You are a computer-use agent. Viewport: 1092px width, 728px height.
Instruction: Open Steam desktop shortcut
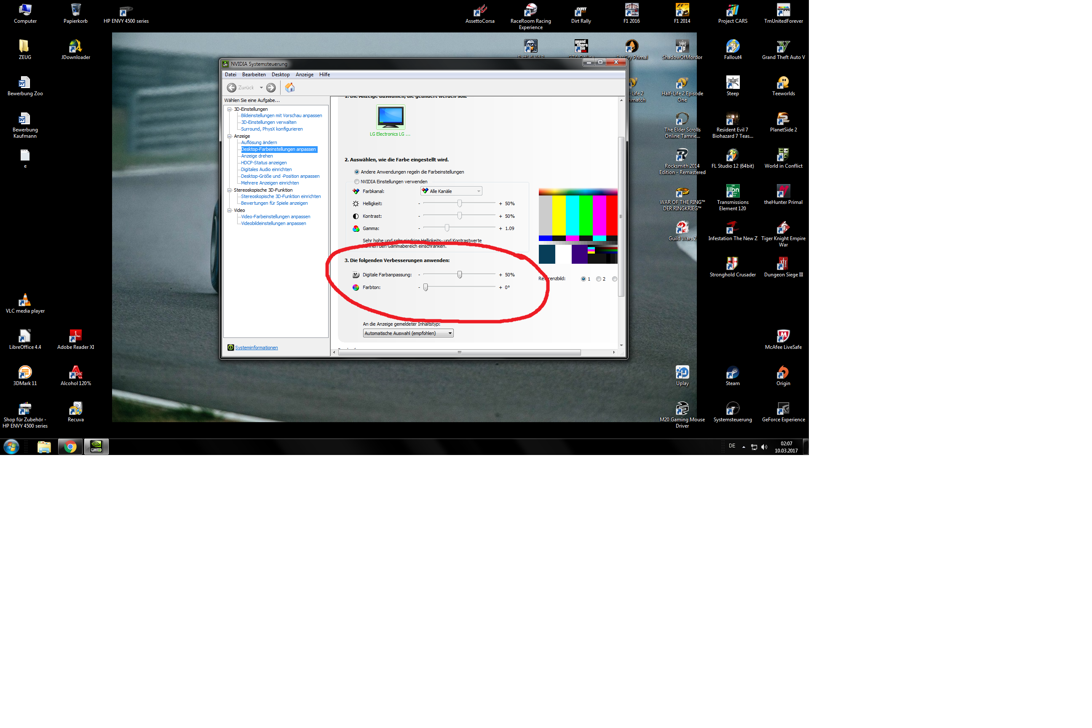coord(732,373)
